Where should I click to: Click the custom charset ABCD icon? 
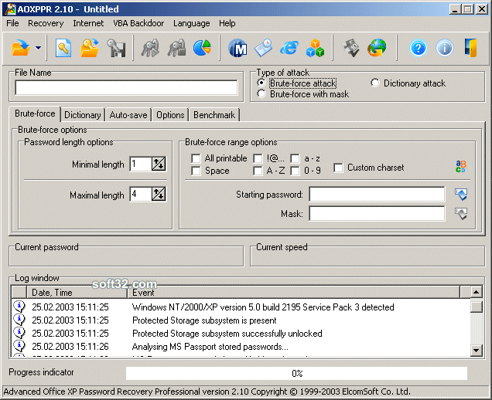[x=460, y=166]
